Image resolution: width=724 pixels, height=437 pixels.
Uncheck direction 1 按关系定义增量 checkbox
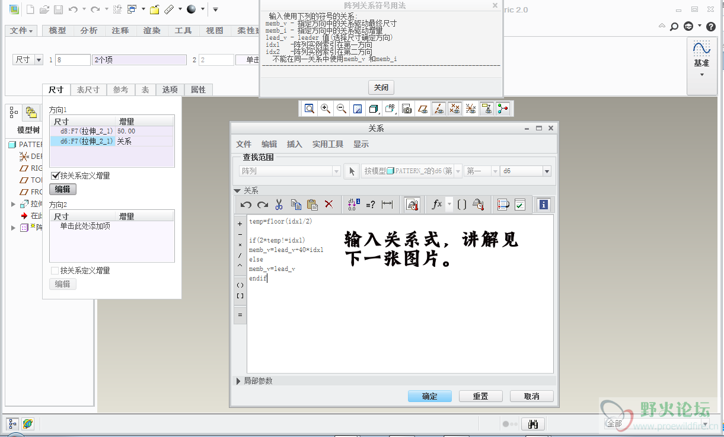pyautogui.click(x=55, y=176)
